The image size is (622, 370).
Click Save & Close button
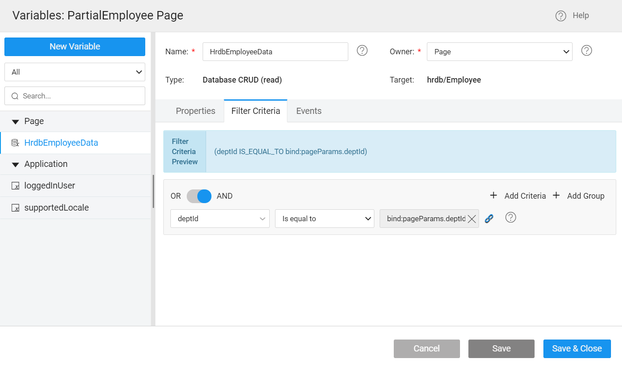(x=577, y=348)
